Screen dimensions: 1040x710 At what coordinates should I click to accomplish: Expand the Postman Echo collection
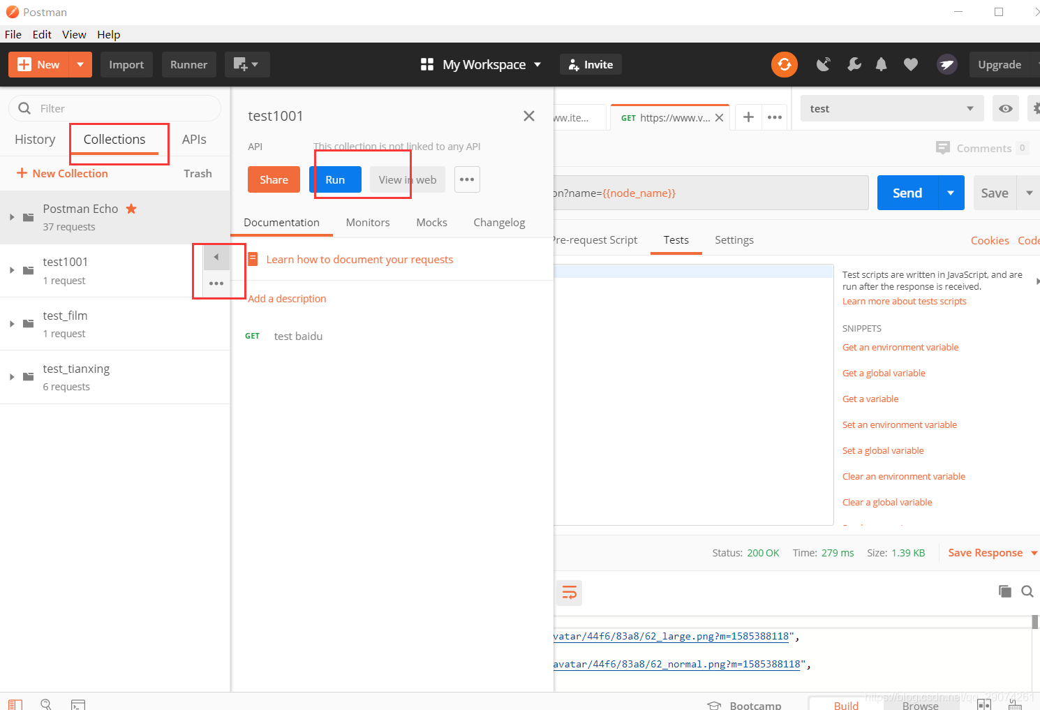tap(12, 217)
